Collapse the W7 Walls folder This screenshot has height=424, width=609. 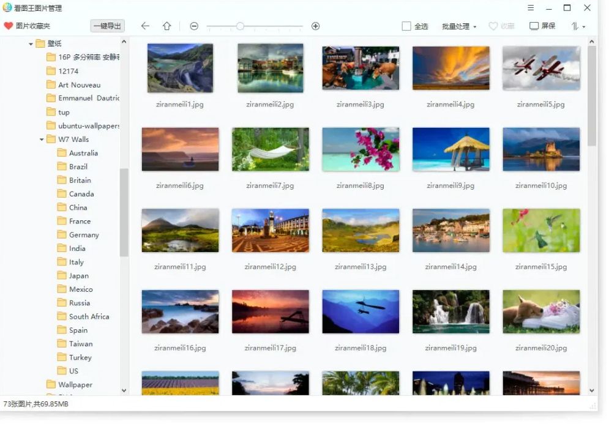pos(42,139)
